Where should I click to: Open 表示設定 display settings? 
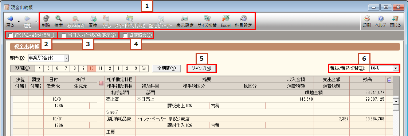pyautogui.click(x=185, y=21)
